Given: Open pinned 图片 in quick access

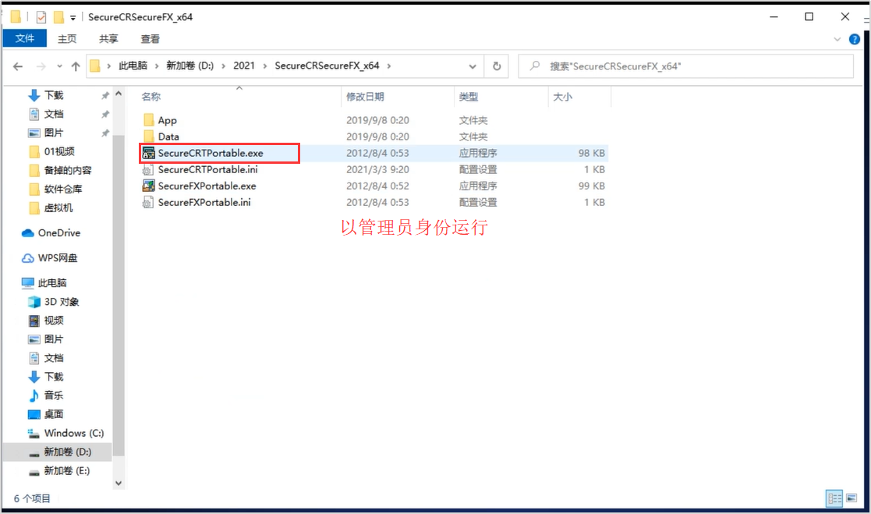Looking at the screenshot, I should click(x=54, y=133).
